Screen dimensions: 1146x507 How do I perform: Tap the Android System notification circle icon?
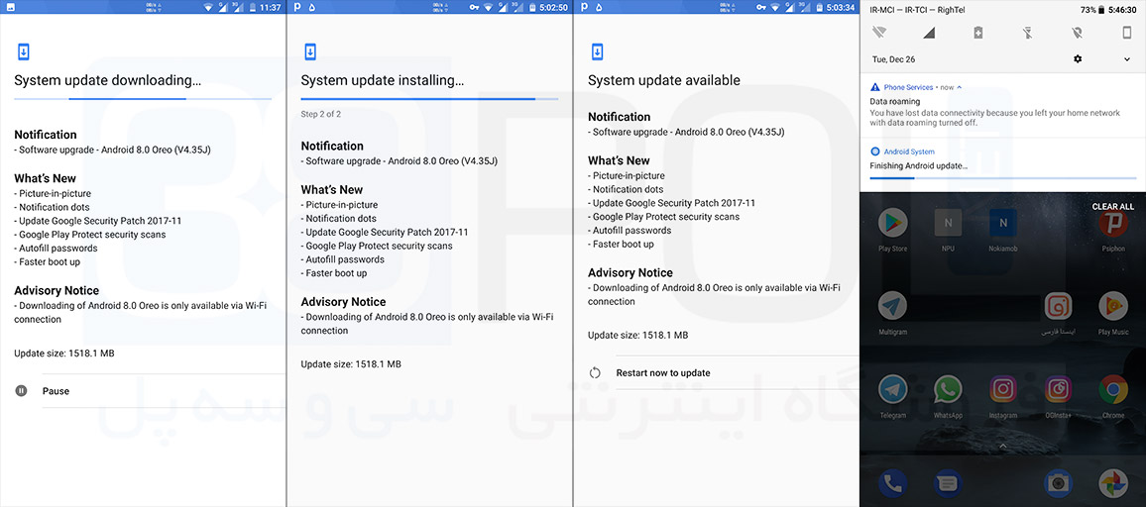pyautogui.click(x=875, y=152)
